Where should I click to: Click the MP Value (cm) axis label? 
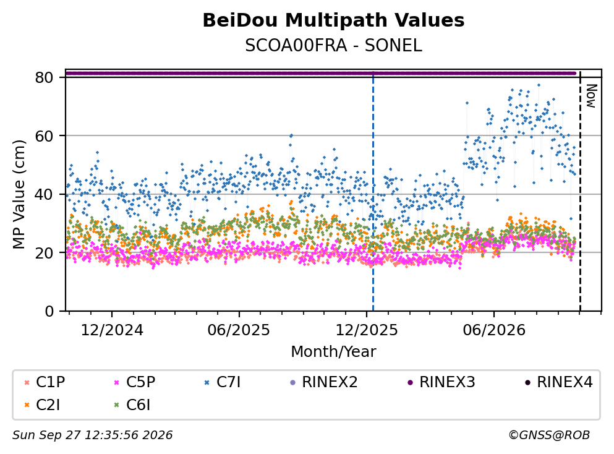pos(19,194)
